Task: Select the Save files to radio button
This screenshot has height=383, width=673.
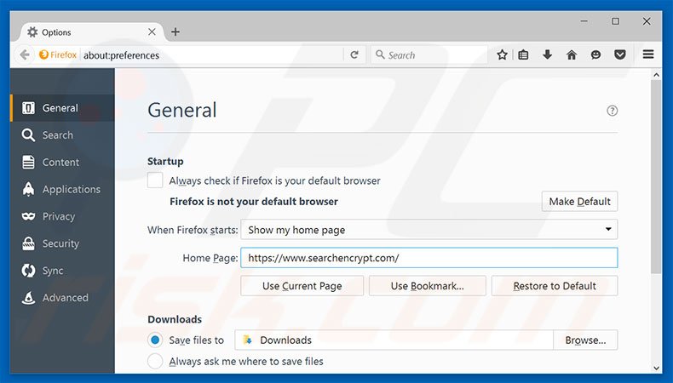Action: (155, 340)
